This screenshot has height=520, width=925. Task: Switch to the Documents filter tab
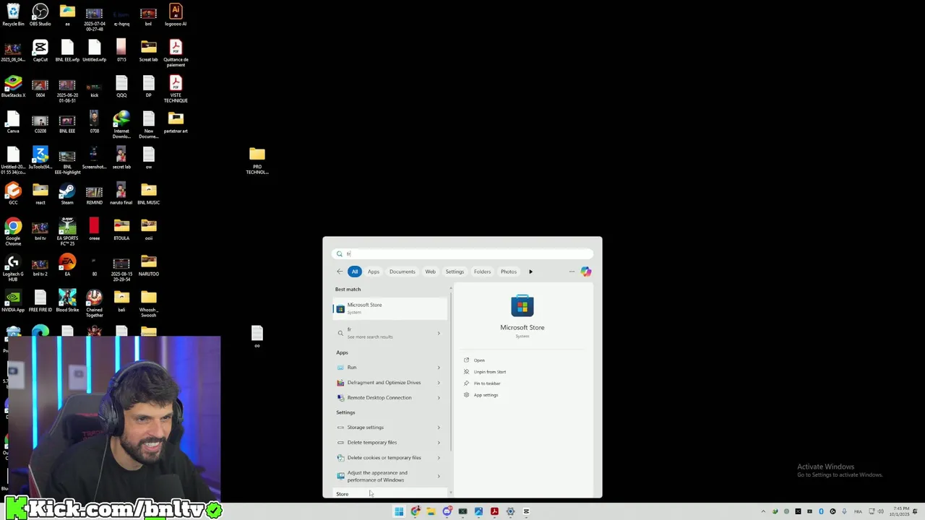(403, 272)
